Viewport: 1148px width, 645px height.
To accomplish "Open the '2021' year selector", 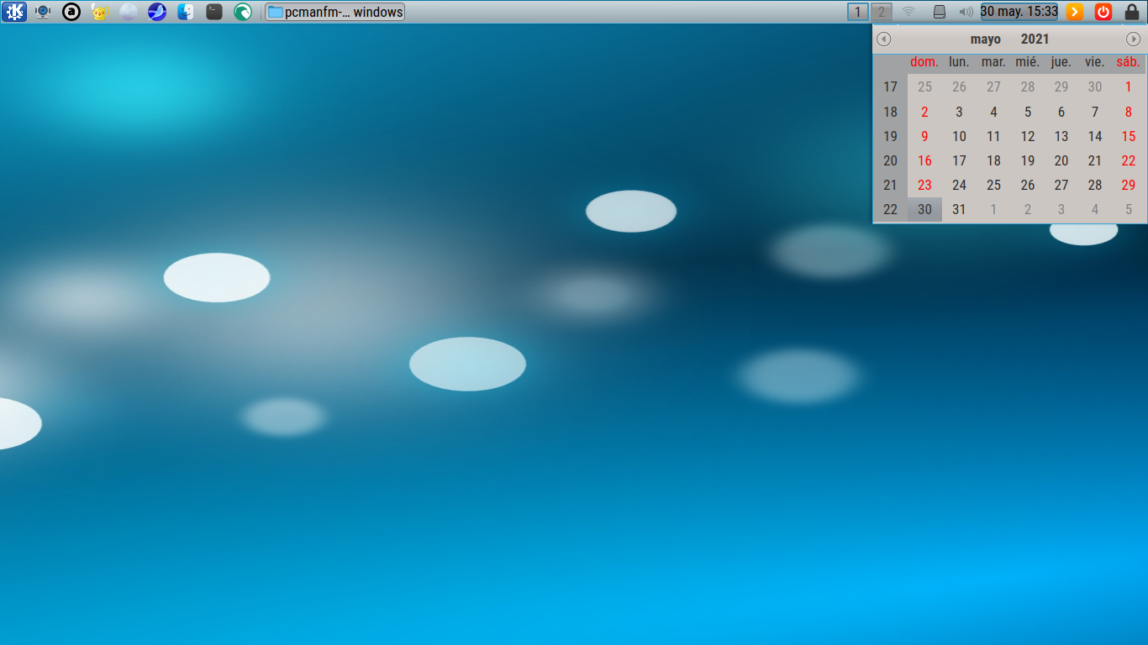I will (1035, 39).
